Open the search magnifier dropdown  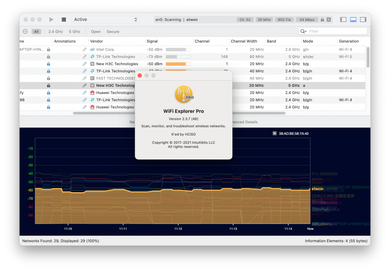click(x=304, y=31)
